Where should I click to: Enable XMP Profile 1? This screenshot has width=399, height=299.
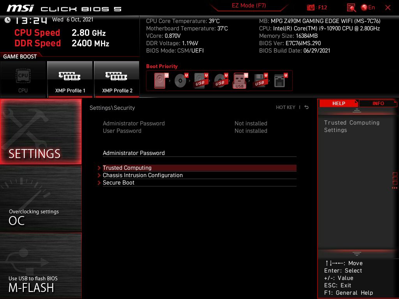click(x=70, y=79)
